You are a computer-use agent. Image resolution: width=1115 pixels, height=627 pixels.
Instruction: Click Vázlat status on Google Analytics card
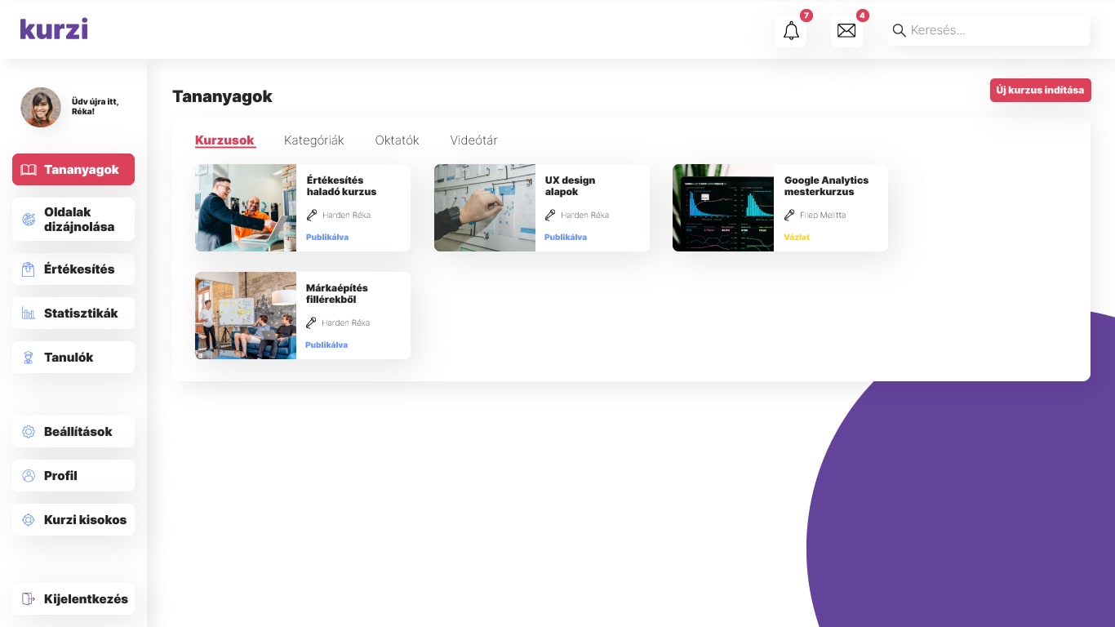797,238
